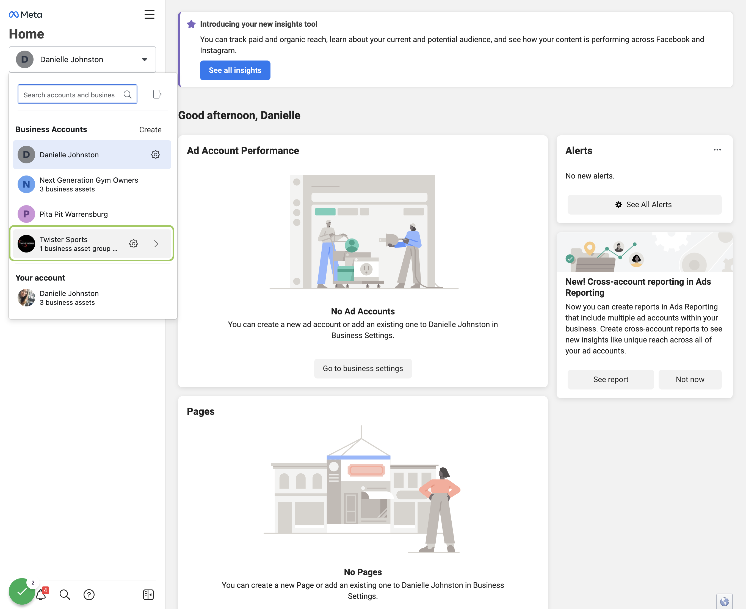Click the globe icon at bottom right

tap(724, 602)
